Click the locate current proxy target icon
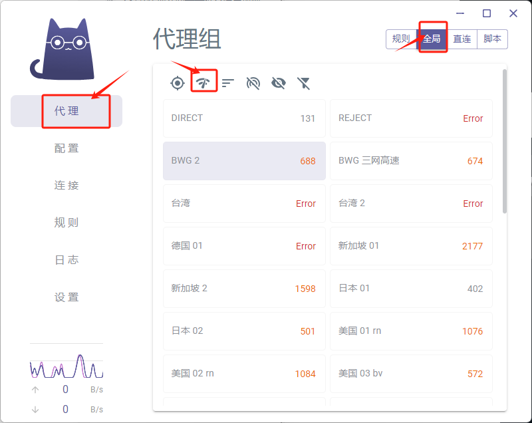Screen dimensions: 532x423 (x=178, y=83)
